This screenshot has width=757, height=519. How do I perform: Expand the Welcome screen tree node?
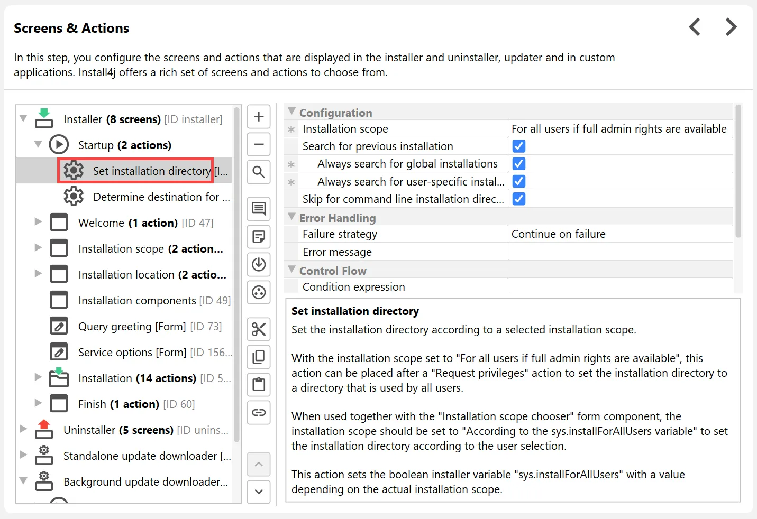coord(38,222)
